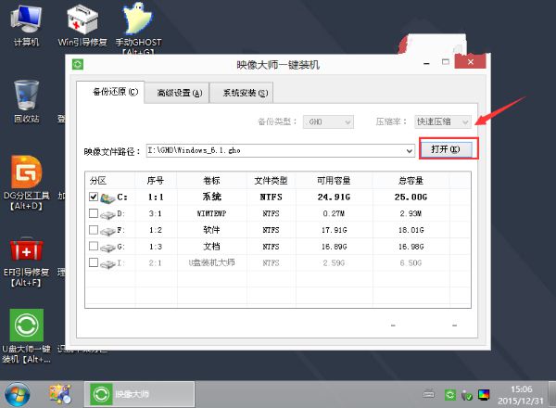Check the D: NIWTEMP partition checkbox
The height and width of the screenshot is (408, 556).
tap(93, 213)
